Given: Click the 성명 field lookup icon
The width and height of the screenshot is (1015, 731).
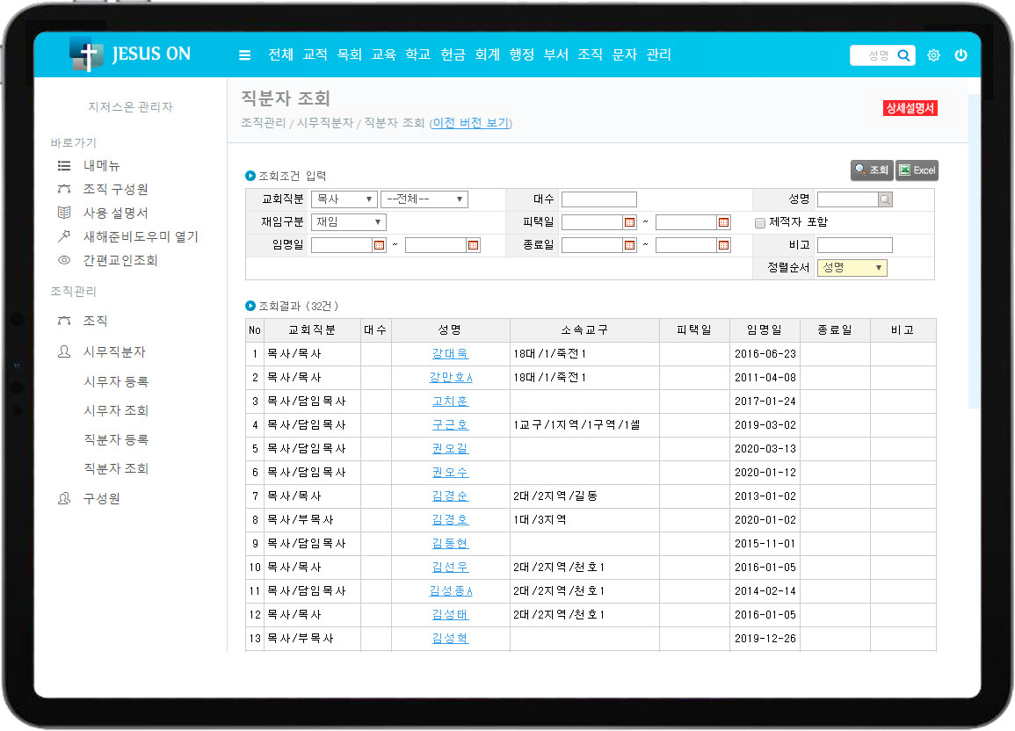Looking at the screenshot, I should 885,200.
